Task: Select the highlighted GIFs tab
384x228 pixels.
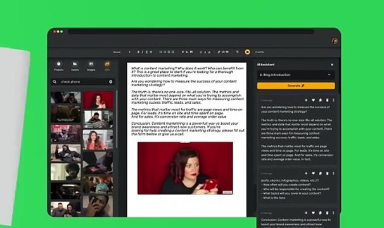Action: (x=107, y=66)
